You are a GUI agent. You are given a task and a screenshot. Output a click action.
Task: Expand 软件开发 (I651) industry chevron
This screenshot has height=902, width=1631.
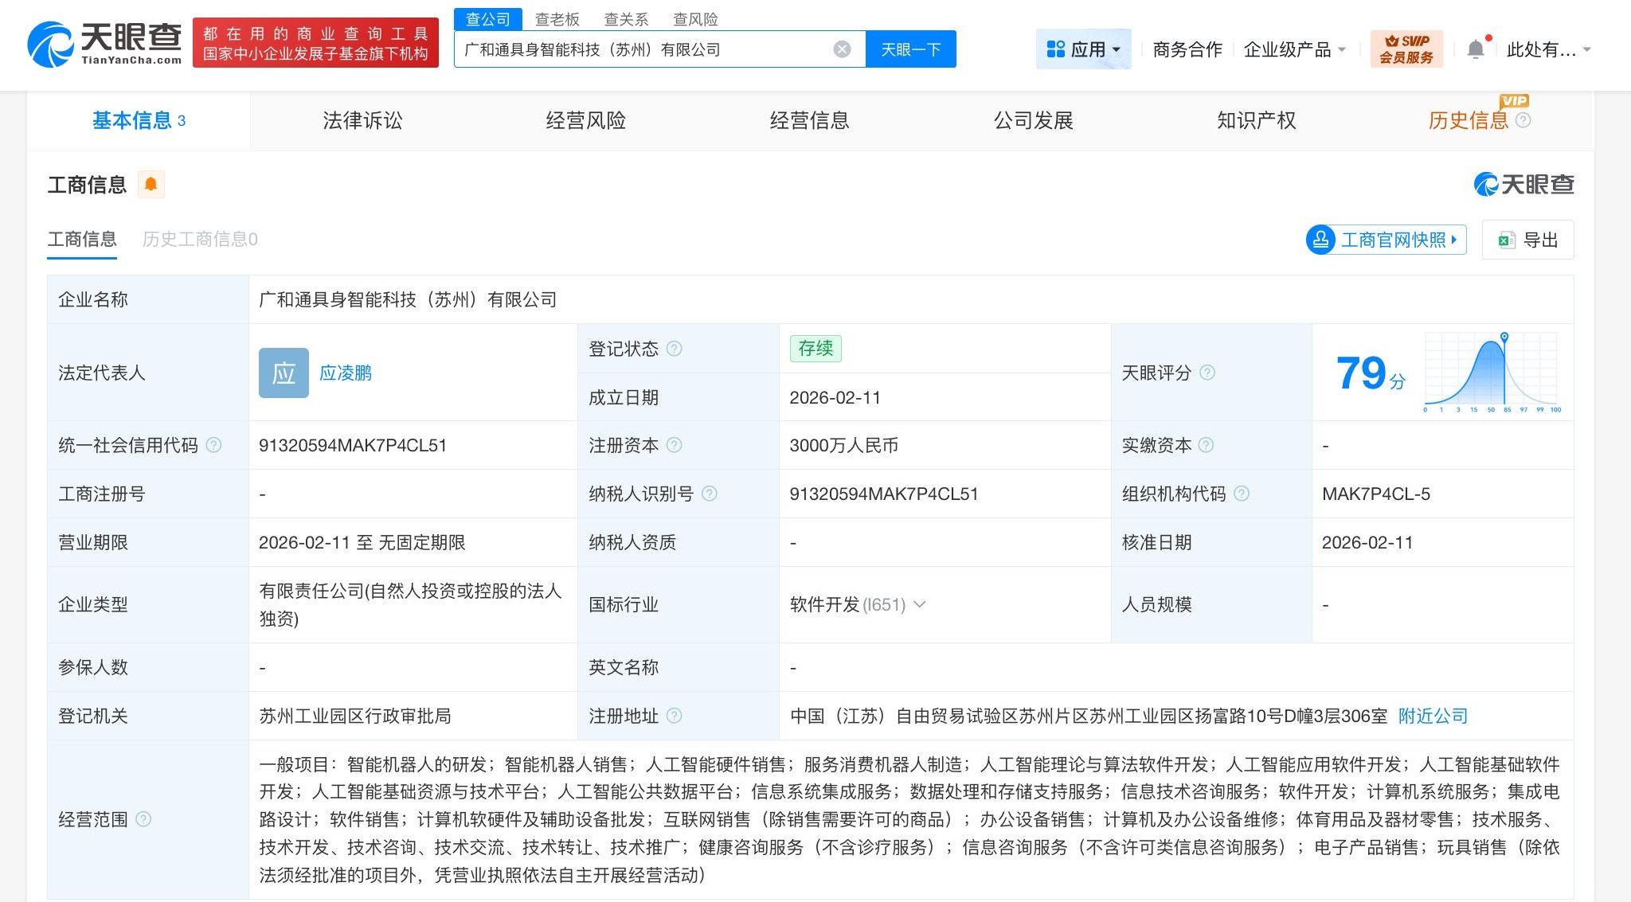point(920,604)
